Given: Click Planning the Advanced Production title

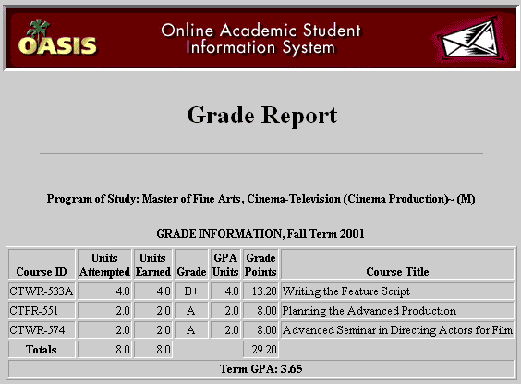Looking at the screenshot, I should [x=397, y=311].
